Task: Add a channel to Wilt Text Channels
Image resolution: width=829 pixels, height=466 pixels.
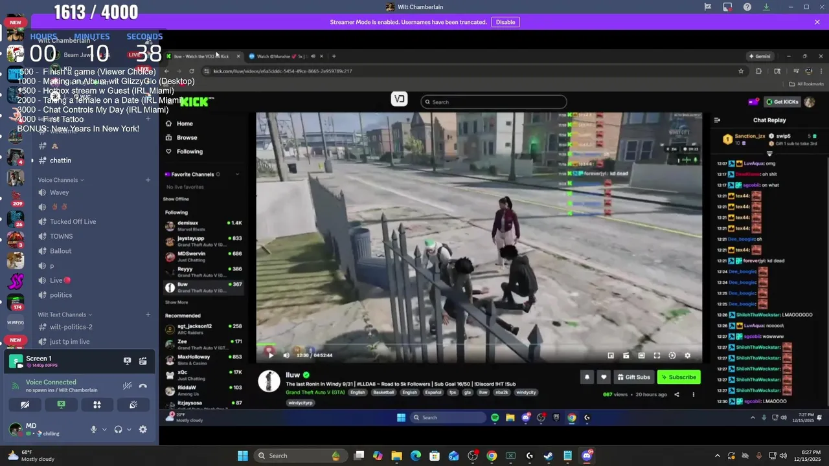Action: pyautogui.click(x=148, y=315)
